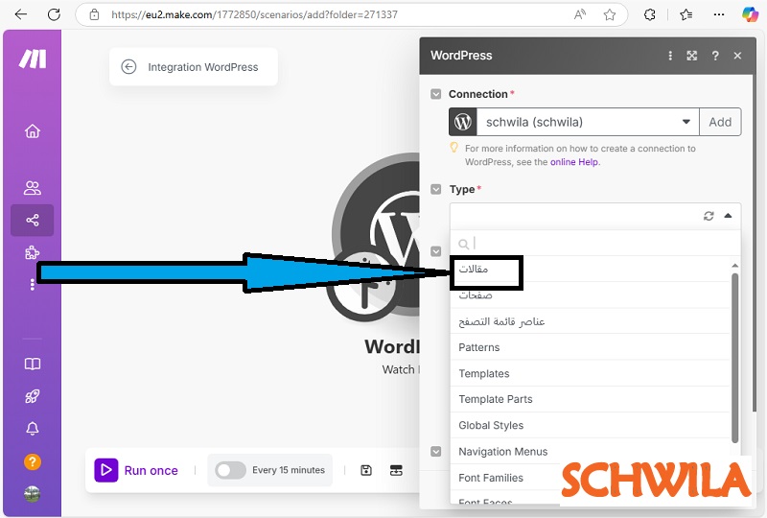Open the Home icon in sidebar

coord(33,131)
